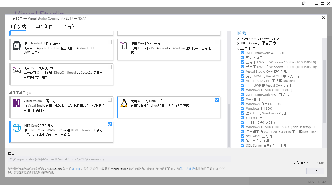Viewport: 332px width, 185px height.
Task: Switch to the 单个组件 tab
Action: point(44,26)
